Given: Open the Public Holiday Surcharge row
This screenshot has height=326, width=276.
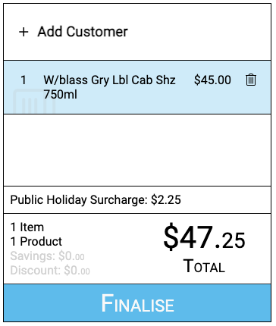Looking at the screenshot, I should coord(137,200).
